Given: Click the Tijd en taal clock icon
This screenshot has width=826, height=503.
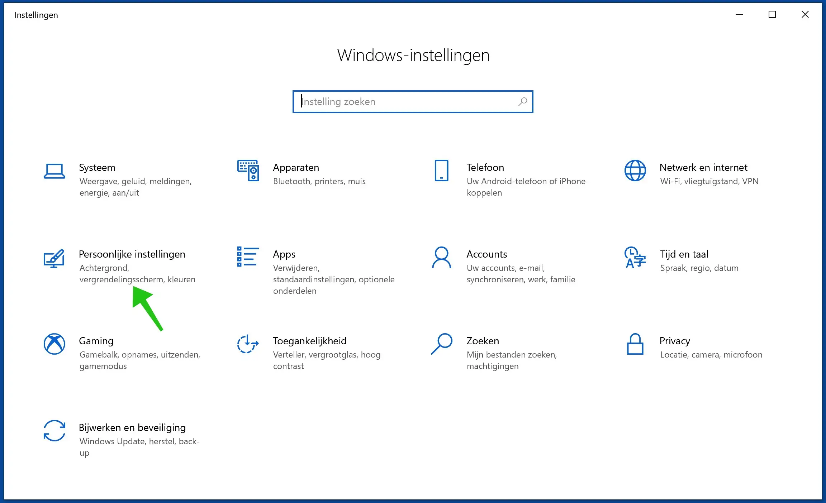Looking at the screenshot, I should click(x=635, y=257).
